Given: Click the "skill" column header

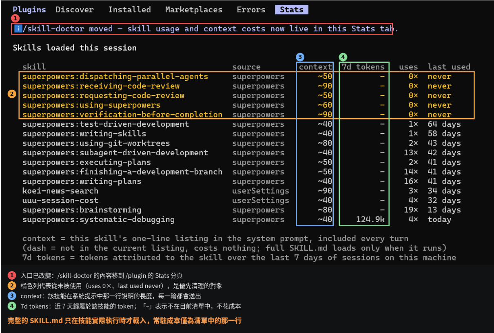Looking at the screenshot, I should [34, 67].
